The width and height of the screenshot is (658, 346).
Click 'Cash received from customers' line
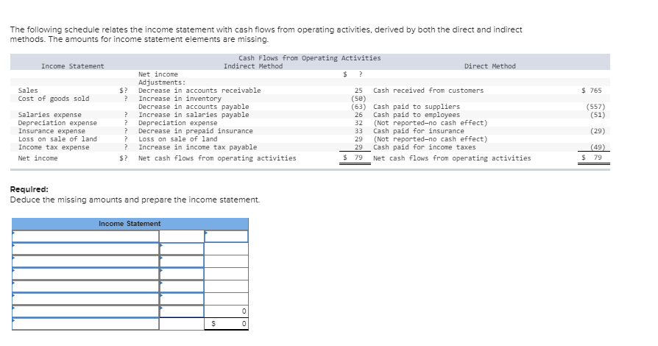(x=428, y=91)
